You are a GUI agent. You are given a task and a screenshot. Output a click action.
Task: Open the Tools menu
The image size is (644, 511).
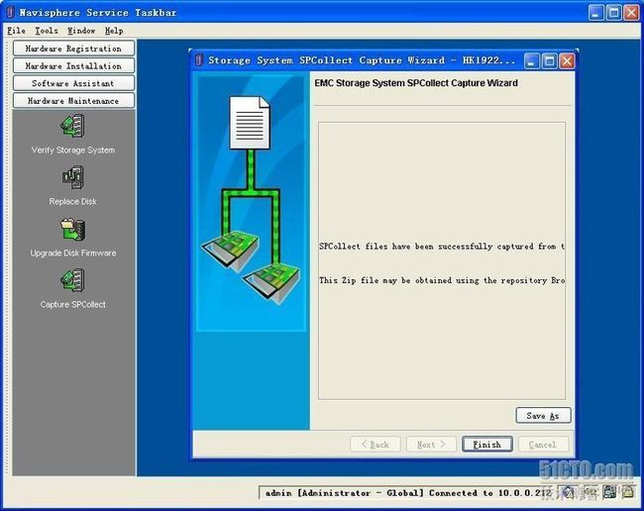pyautogui.click(x=47, y=31)
